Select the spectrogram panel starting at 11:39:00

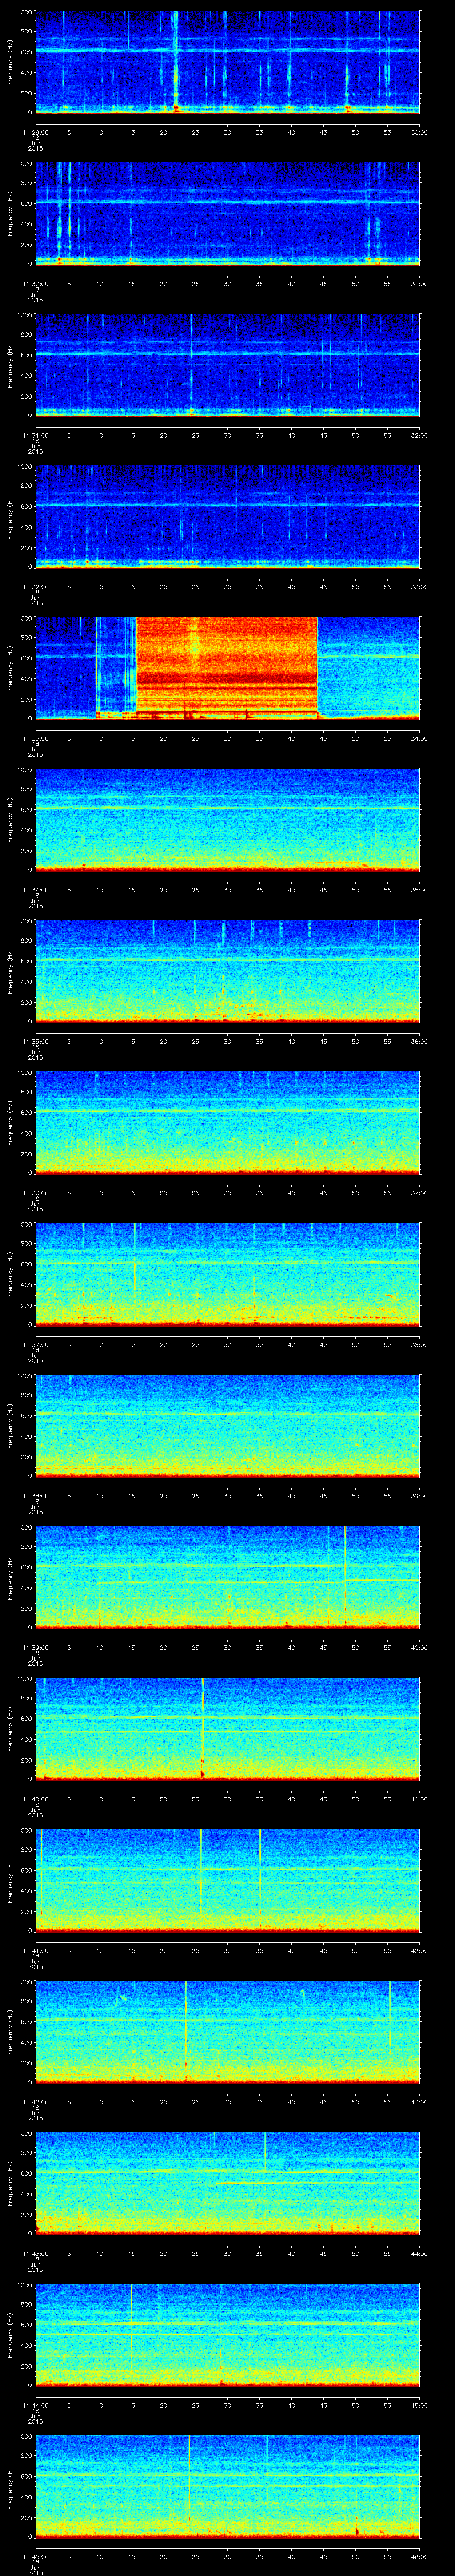tap(228, 1577)
